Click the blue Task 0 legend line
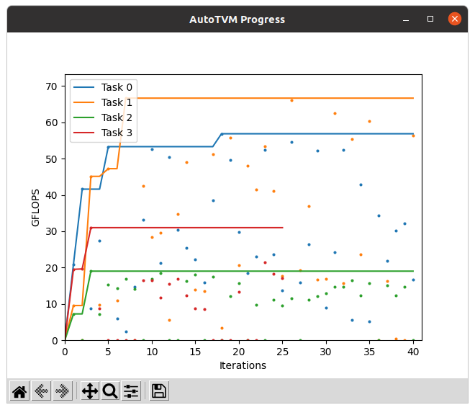This screenshot has width=475, height=410. [x=84, y=87]
